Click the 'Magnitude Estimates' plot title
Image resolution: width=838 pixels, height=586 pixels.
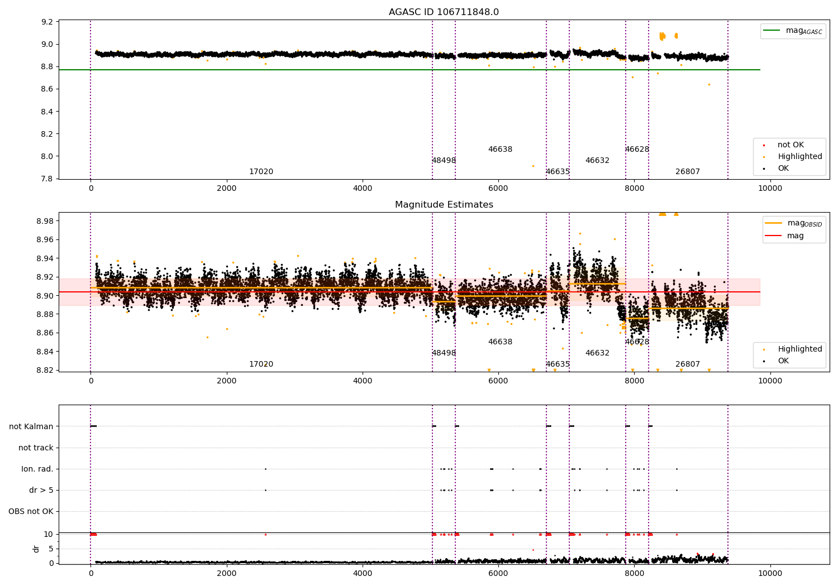(x=444, y=204)
